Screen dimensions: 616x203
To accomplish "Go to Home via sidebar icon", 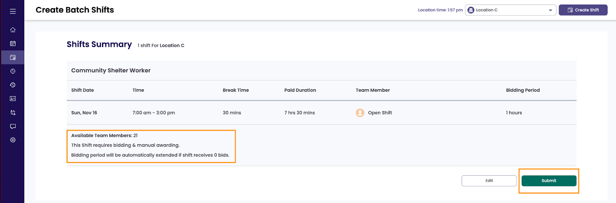I will pos(13,30).
